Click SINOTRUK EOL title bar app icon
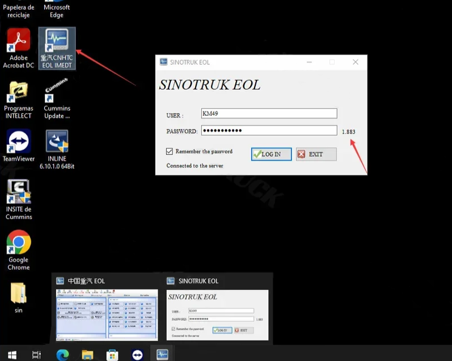This screenshot has width=452, height=361. click(x=163, y=62)
